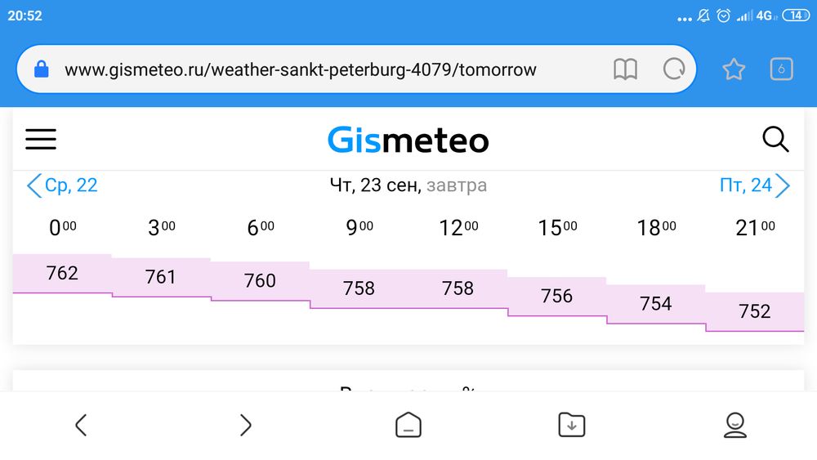Click the Gismeteo logo
This screenshot has width=817, height=460.
click(408, 140)
